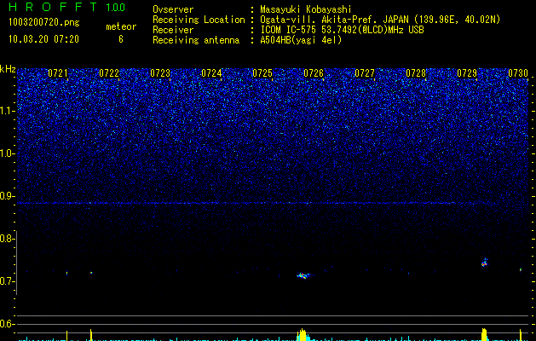Select the observer name Masayuki Kobayashi
The image size is (536, 341).
pyautogui.click(x=306, y=9)
